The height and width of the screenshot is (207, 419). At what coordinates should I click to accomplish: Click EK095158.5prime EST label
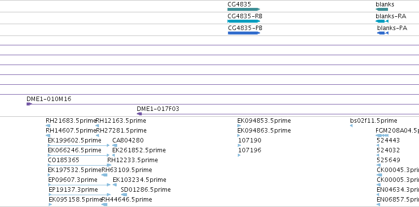(x=76, y=200)
